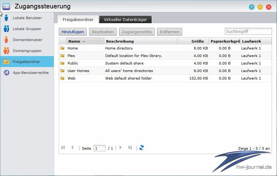Click the User Homes folder icon
The height and width of the screenshot is (176, 277).
coord(62,71)
